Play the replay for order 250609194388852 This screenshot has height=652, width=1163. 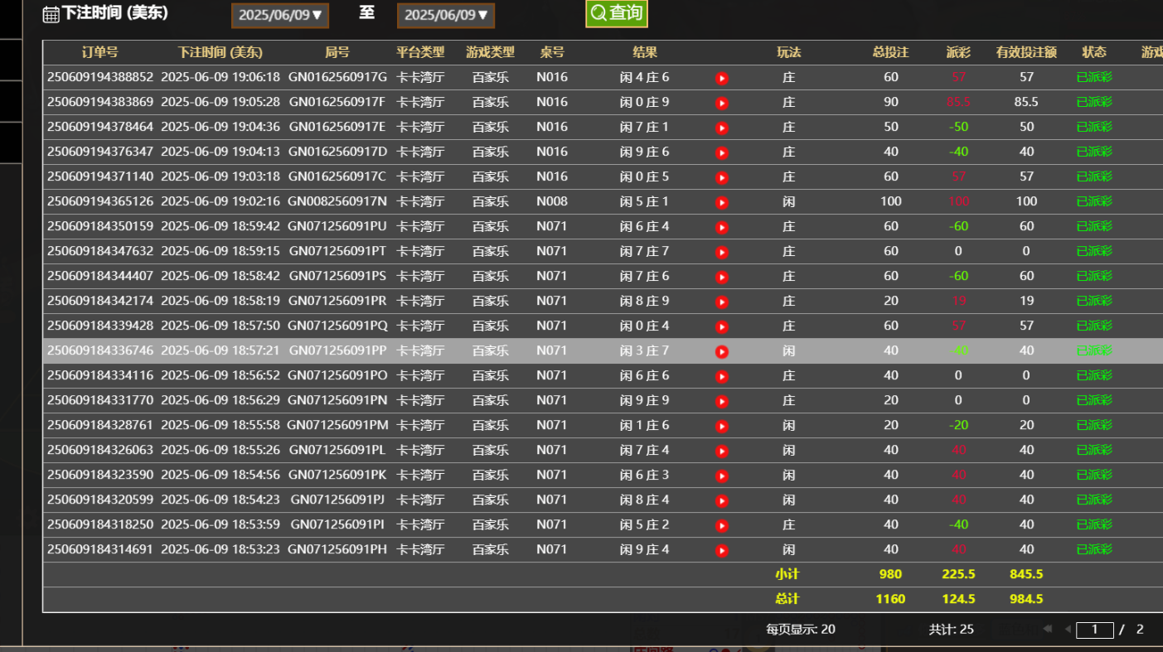(x=722, y=77)
